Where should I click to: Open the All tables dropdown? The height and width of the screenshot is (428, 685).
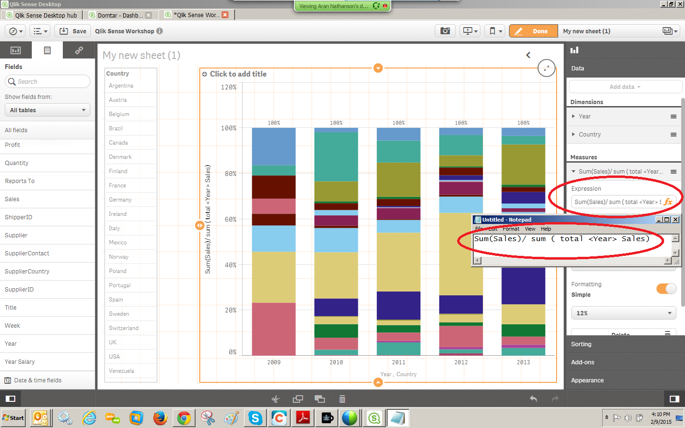coord(47,110)
